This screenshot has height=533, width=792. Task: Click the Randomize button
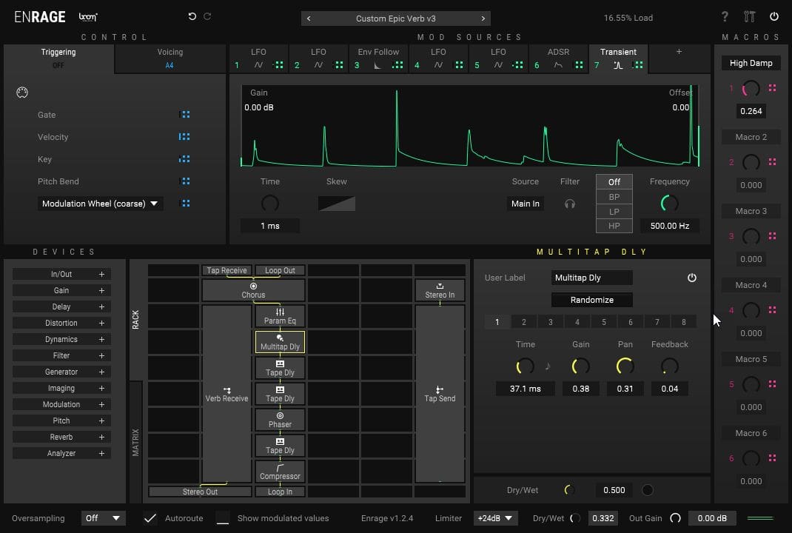[x=592, y=300]
